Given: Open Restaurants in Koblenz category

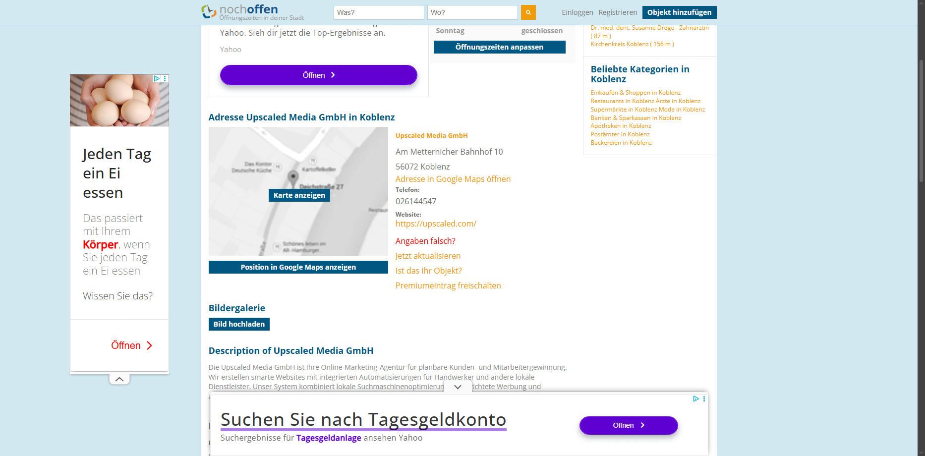Looking at the screenshot, I should (622, 101).
